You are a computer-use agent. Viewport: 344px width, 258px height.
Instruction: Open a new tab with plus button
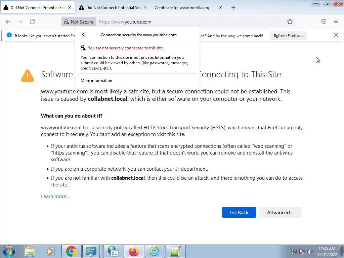coord(233,8)
